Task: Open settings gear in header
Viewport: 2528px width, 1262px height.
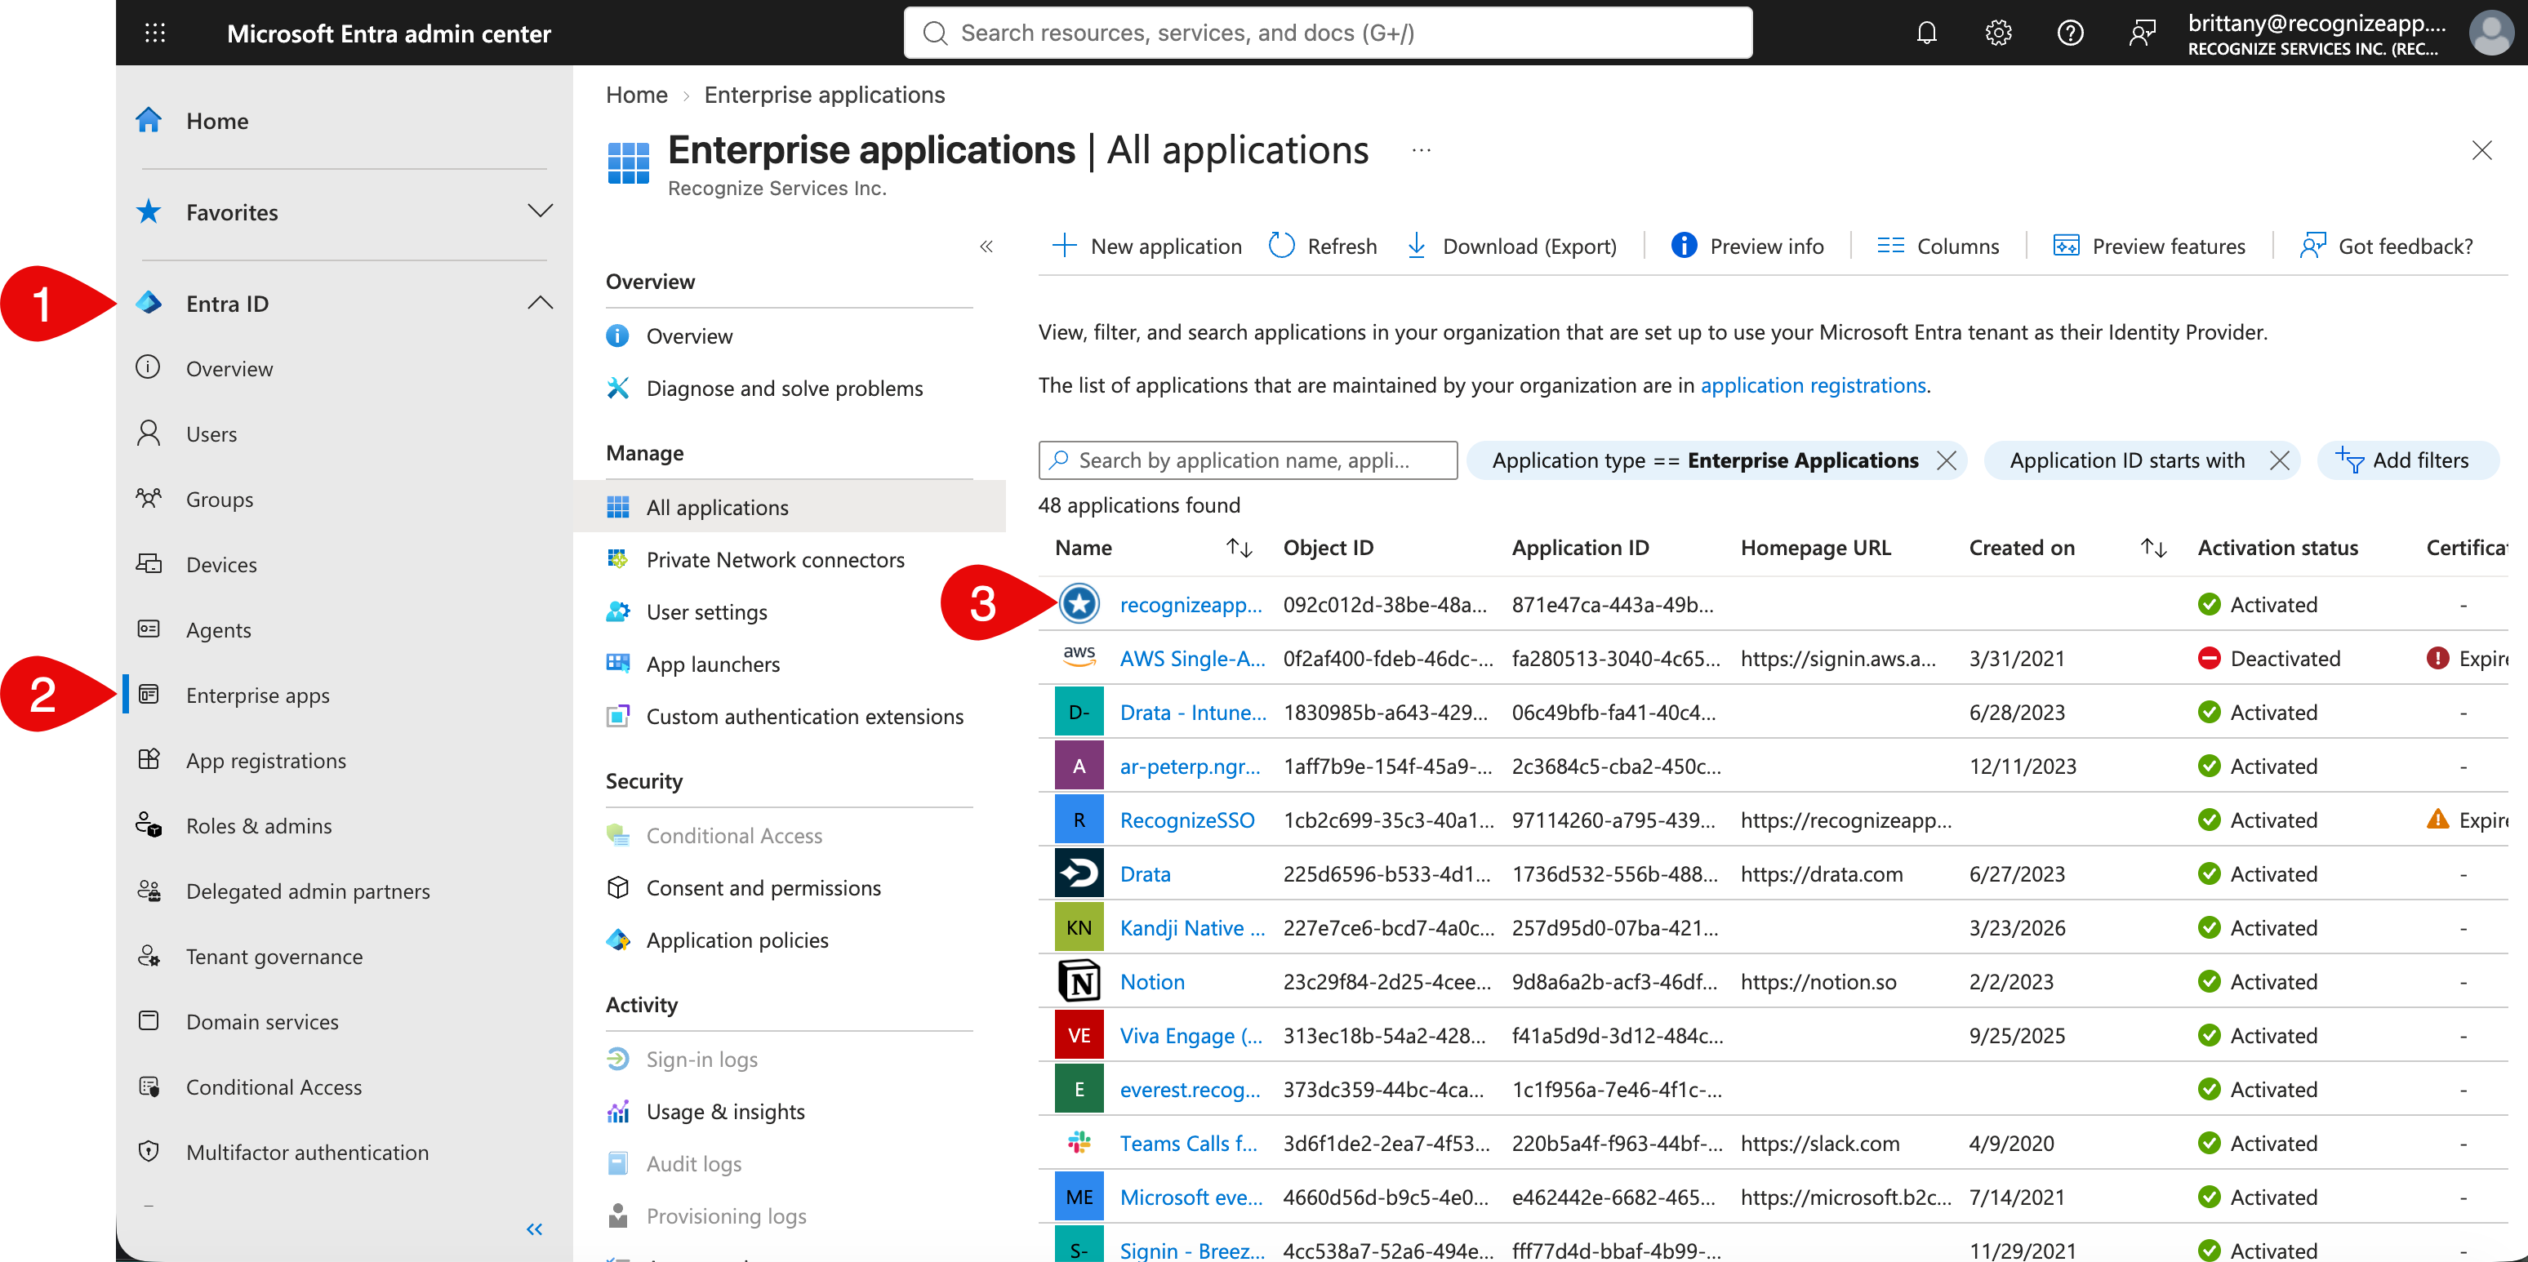Action: pyautogui.click(x=1998, y=33)
